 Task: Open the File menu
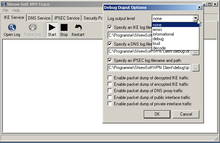point(5,10)
